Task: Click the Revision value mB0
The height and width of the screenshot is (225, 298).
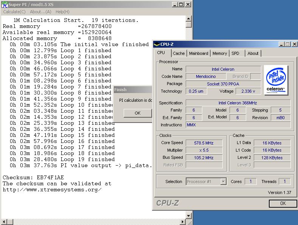Action: pyautogui.click(x=281, y=118)
